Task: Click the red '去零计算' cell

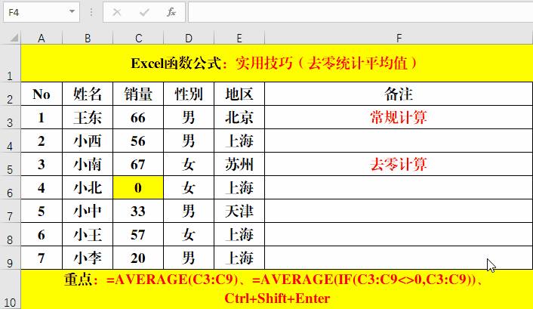Action: (399, 165)
